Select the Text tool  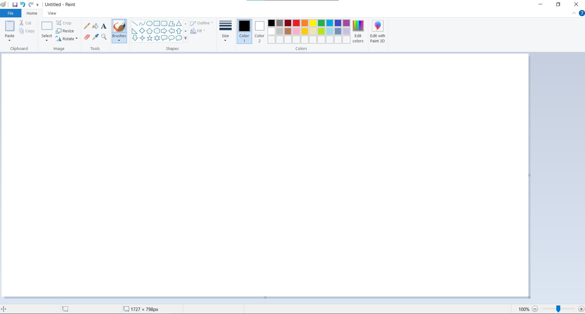(104, 26)
